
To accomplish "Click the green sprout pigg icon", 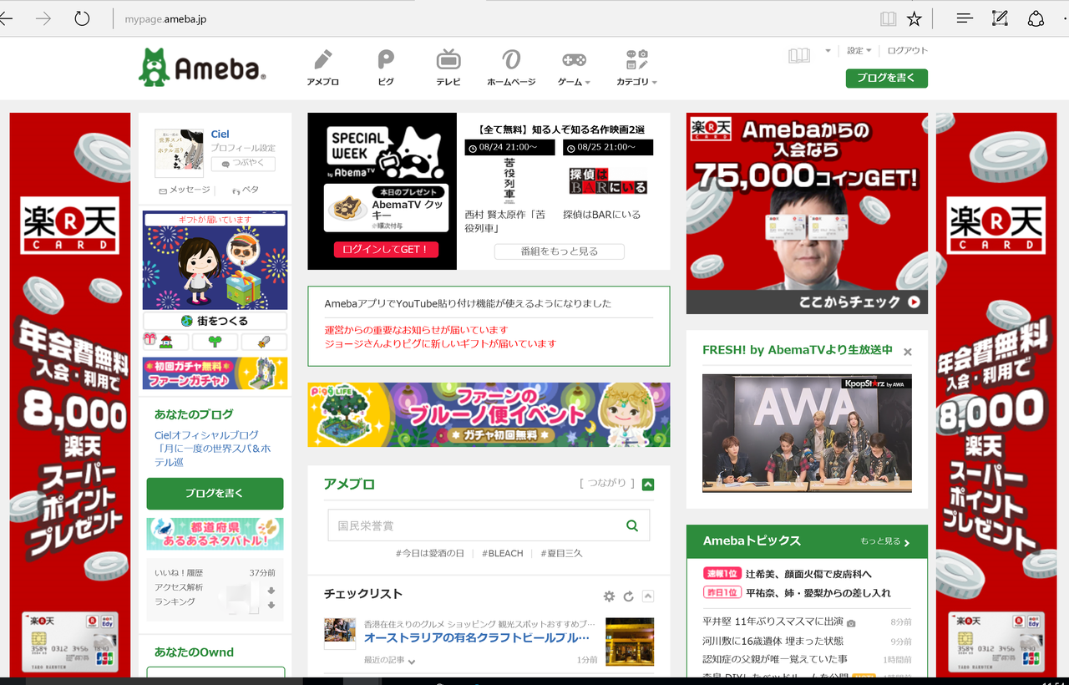I will pos(215,342).
